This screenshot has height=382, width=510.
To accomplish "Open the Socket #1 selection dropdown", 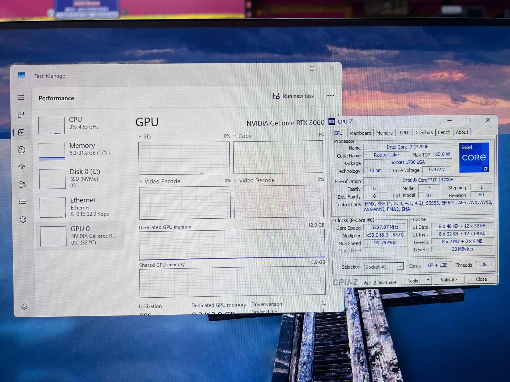I will (x=401, y=267).
